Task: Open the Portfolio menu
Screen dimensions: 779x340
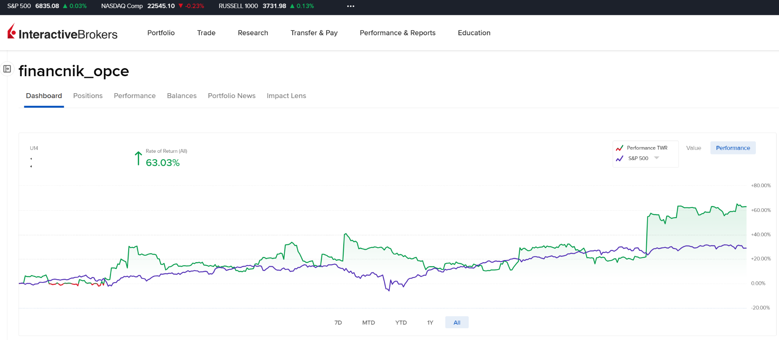Action: coord(161,33)
